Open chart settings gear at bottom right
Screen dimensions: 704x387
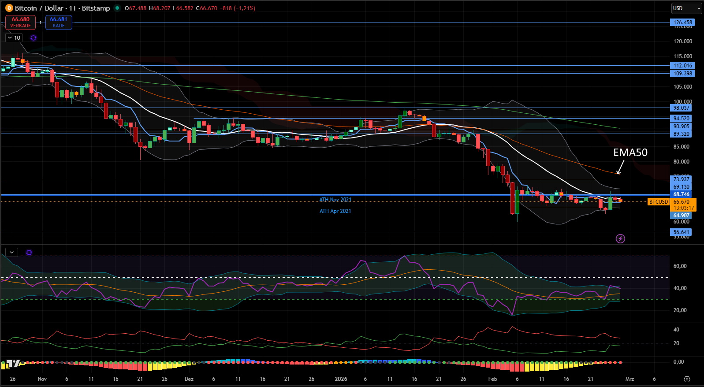(687, 379)
